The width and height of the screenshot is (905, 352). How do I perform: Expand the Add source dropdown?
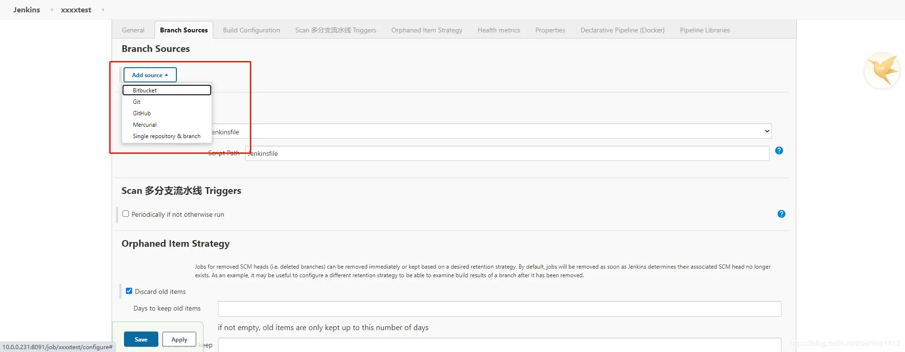(x=150, y=75)
